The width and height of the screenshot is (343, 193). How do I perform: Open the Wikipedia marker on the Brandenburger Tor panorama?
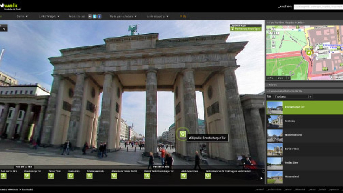[183, 135]
